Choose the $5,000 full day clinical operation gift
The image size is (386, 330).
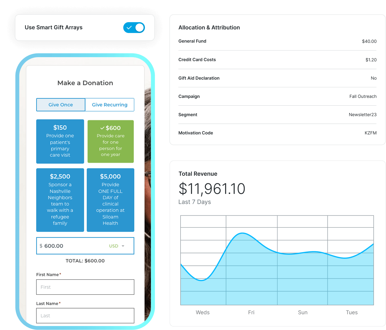pyautogui.click(x=110, y=200)
